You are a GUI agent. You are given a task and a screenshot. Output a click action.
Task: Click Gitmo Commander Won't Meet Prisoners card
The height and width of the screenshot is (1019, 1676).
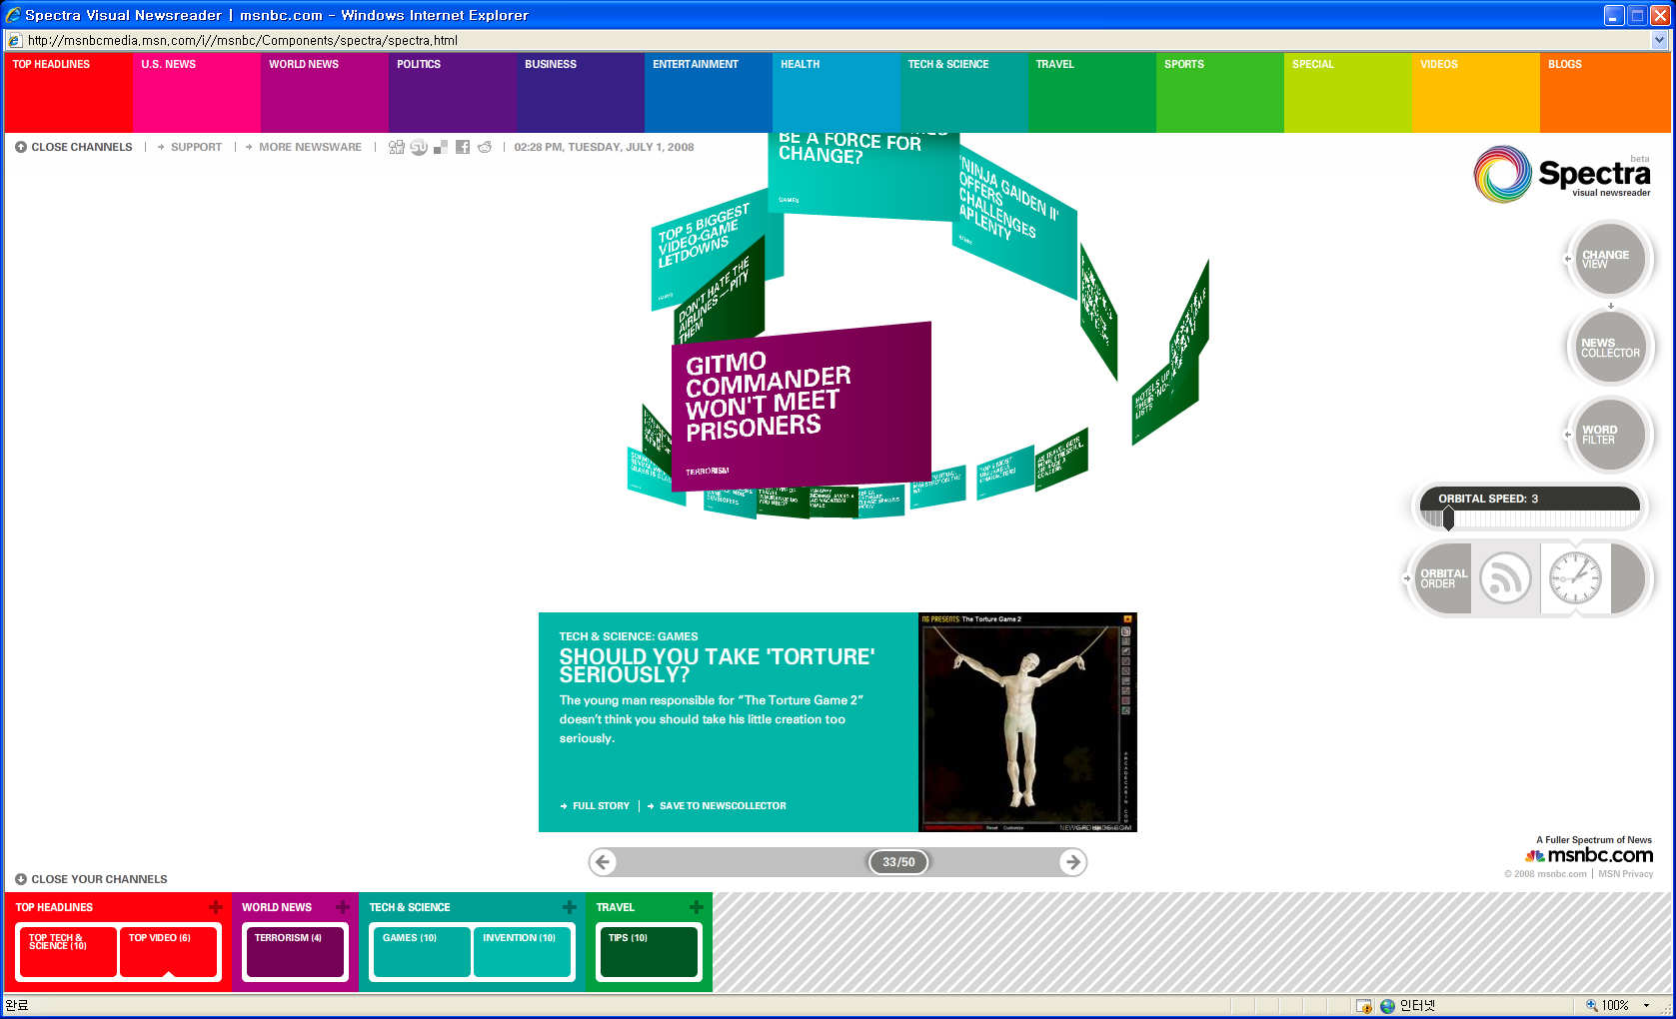(x=802, y=407)
